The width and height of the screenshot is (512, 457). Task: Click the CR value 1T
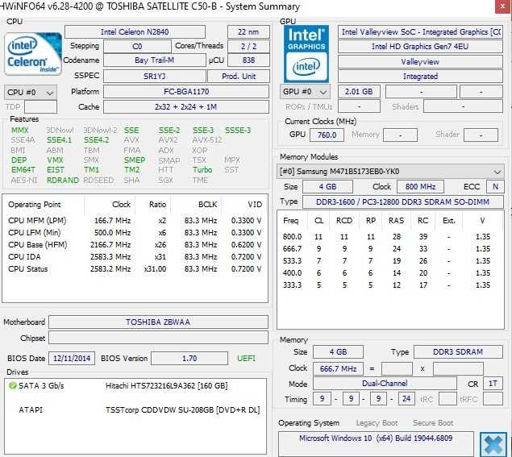[x=493, y=384]
